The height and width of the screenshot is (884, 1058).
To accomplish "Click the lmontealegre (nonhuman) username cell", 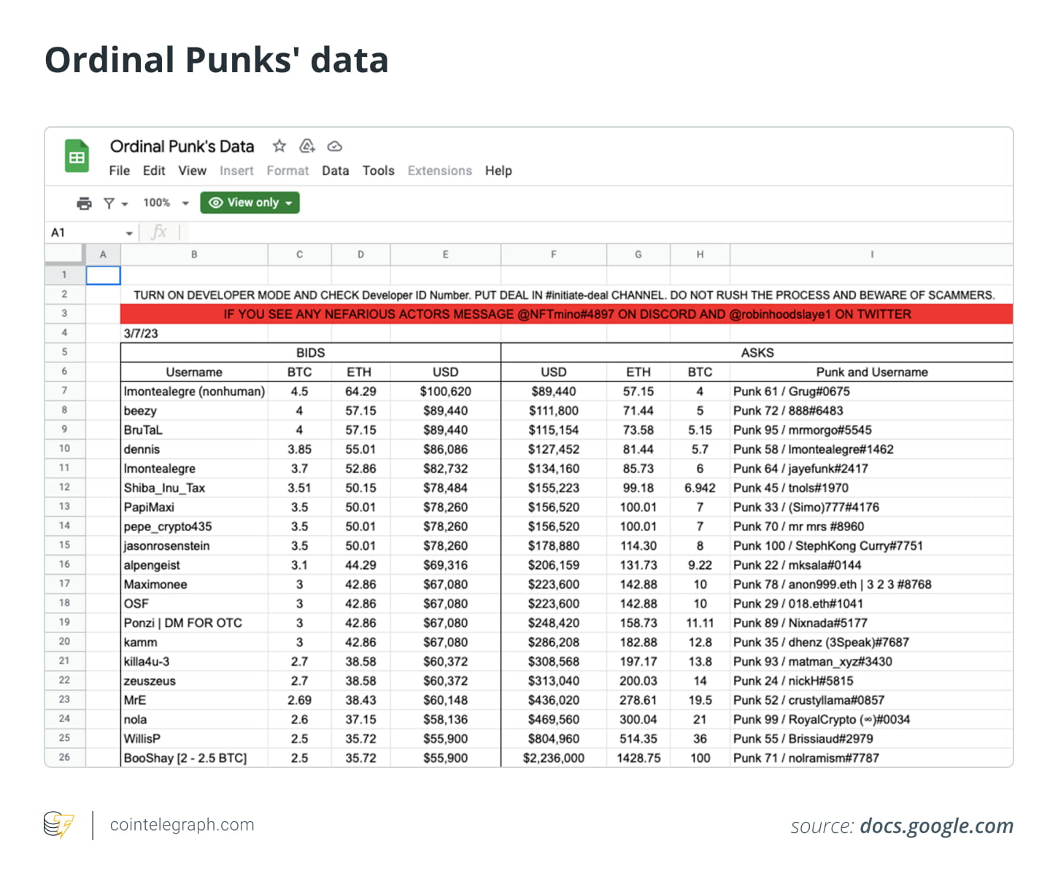I will pyautogui.click(x=194, y=391).
